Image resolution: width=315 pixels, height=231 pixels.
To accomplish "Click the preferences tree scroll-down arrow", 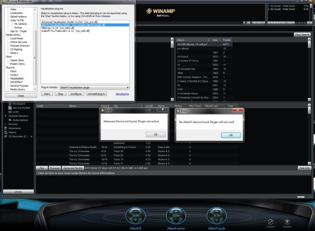I will pyautogui.click(x=35, y=89).
